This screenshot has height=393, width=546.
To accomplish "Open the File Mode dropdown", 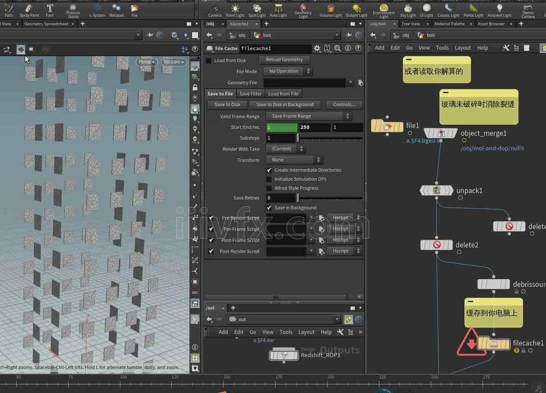I will coord(287,71).
